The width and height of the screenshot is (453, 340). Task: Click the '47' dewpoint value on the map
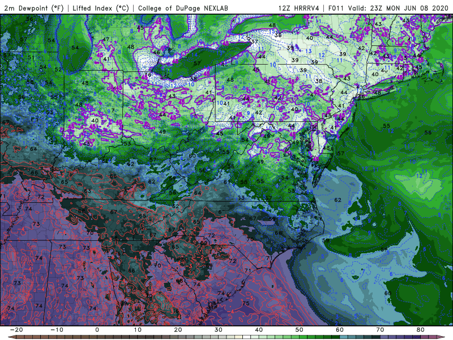tap(106, 39)
